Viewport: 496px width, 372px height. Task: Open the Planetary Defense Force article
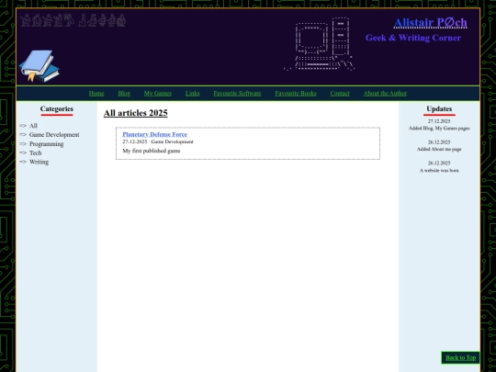coord(154,134)
